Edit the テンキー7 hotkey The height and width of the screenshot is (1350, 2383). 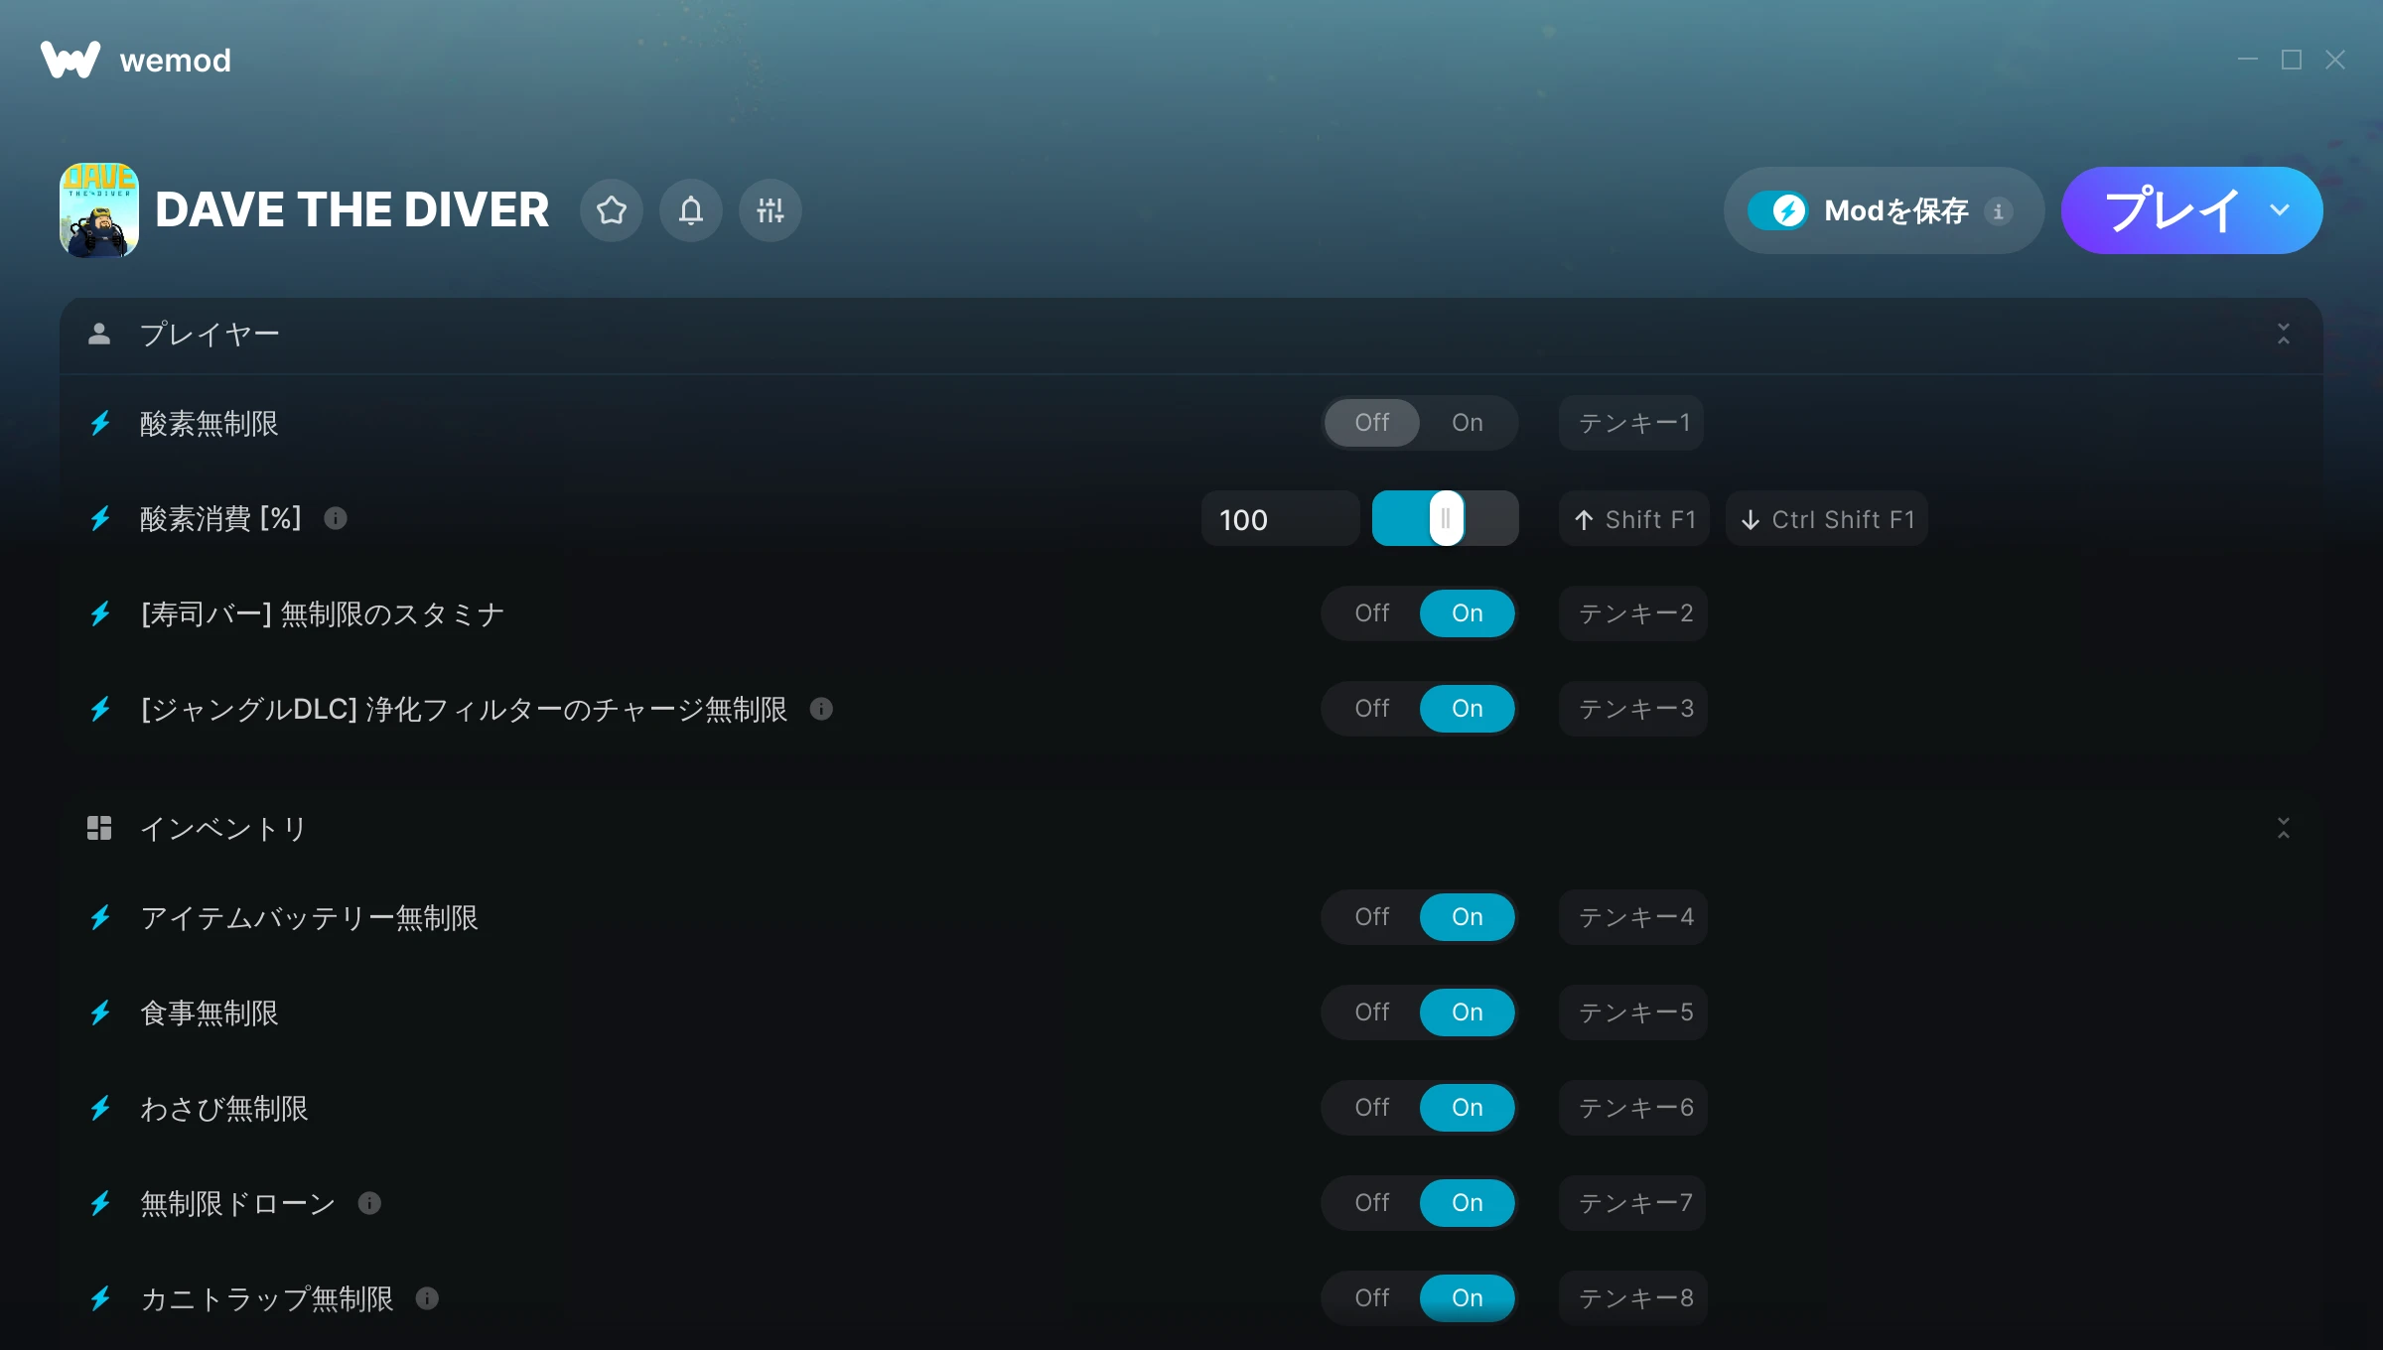pyautogui.click(x=1633, y=1203)
